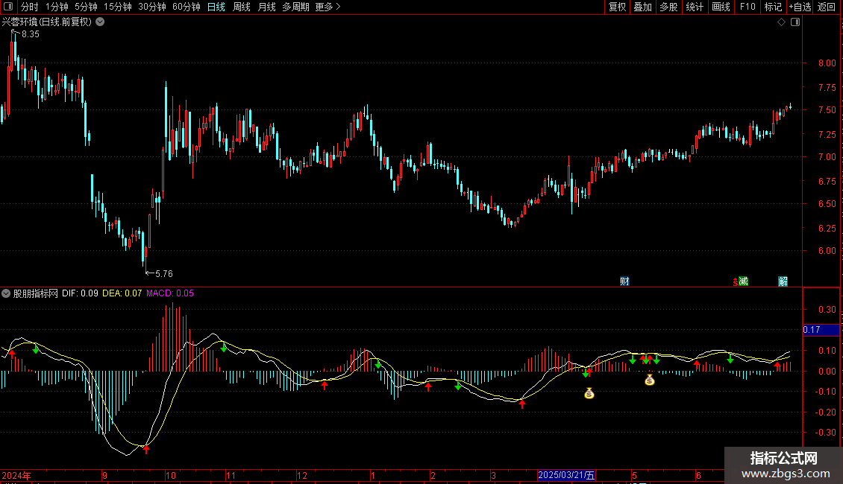The height and width of the screenshot is (484, 843).
Task: Click the panel layout icon at top-left
Action: tap(8, 7)
